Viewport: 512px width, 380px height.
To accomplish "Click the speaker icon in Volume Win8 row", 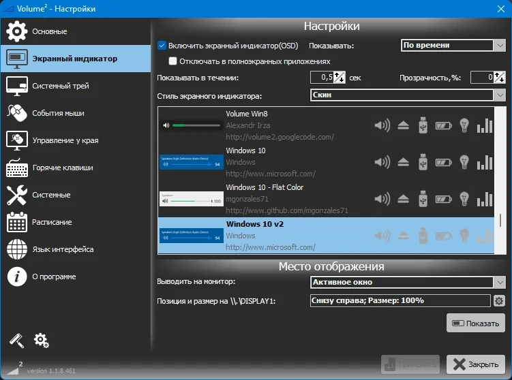I will [x=382, y=125].
